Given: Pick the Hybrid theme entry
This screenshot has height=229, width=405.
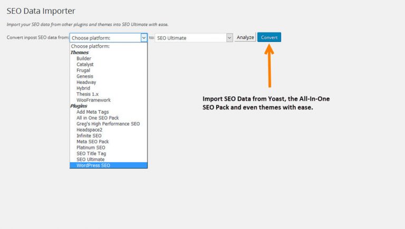Looking at the screenshot, I should point(83,88).
